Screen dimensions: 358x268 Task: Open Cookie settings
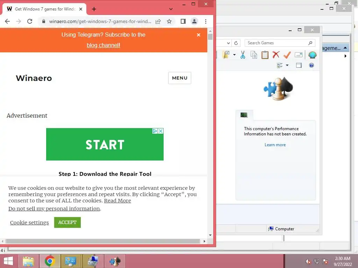tap(29, 222)
